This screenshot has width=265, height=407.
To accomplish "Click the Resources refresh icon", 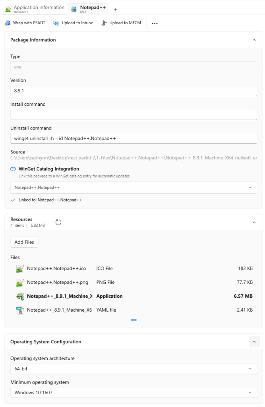I will click(x=58, y=222).
